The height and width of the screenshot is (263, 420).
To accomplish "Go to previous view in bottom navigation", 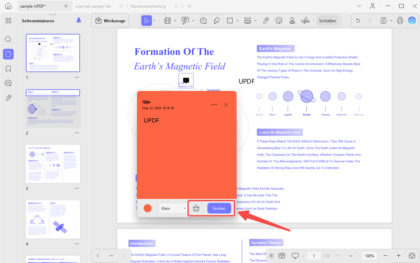I will [98, 256].
